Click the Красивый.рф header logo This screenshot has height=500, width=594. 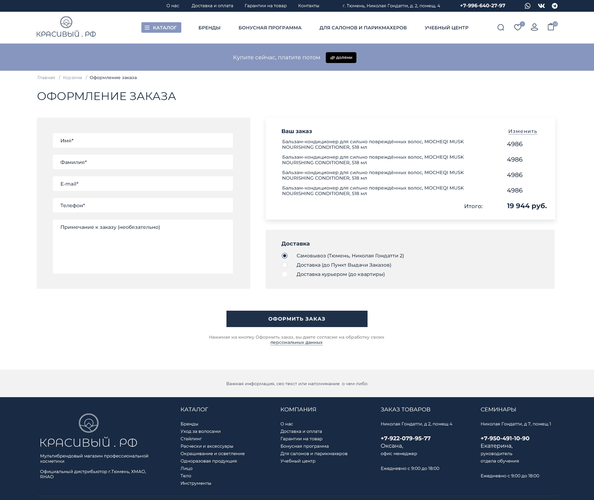tap(66, 27)
